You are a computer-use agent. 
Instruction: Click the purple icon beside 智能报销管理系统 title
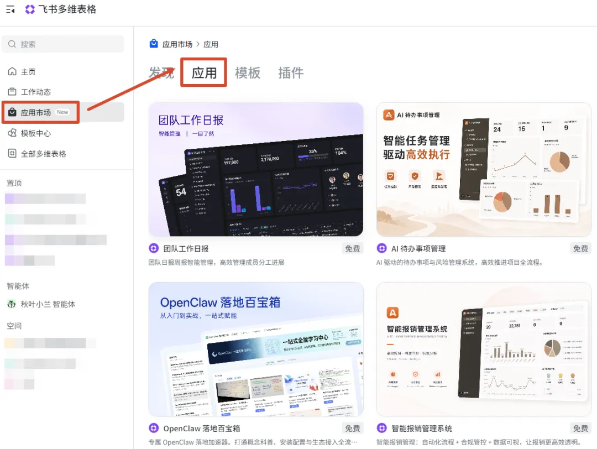pos(381,428)
